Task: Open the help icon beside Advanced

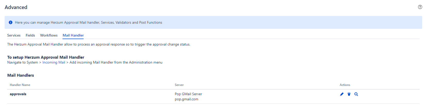Action: (x=420, y=7)
